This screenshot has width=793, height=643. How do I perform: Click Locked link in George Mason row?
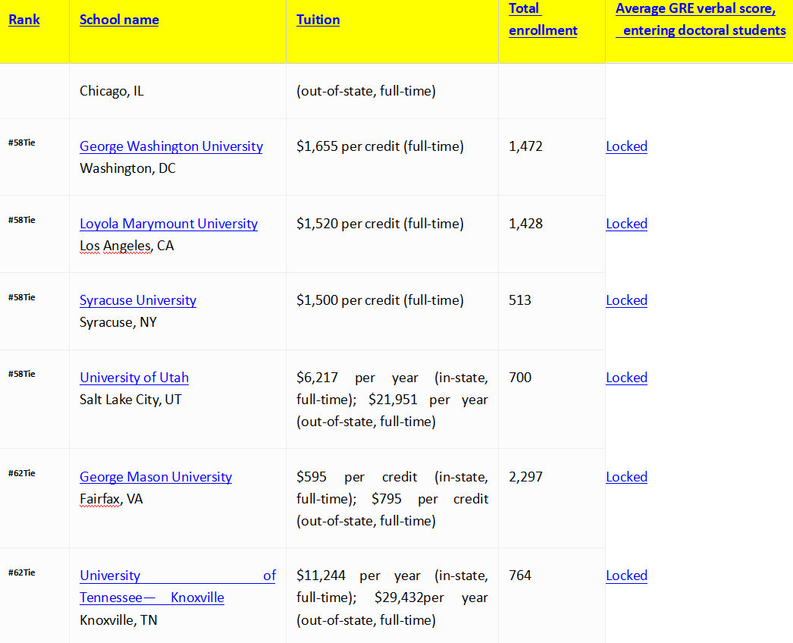[x=626, y=476]
